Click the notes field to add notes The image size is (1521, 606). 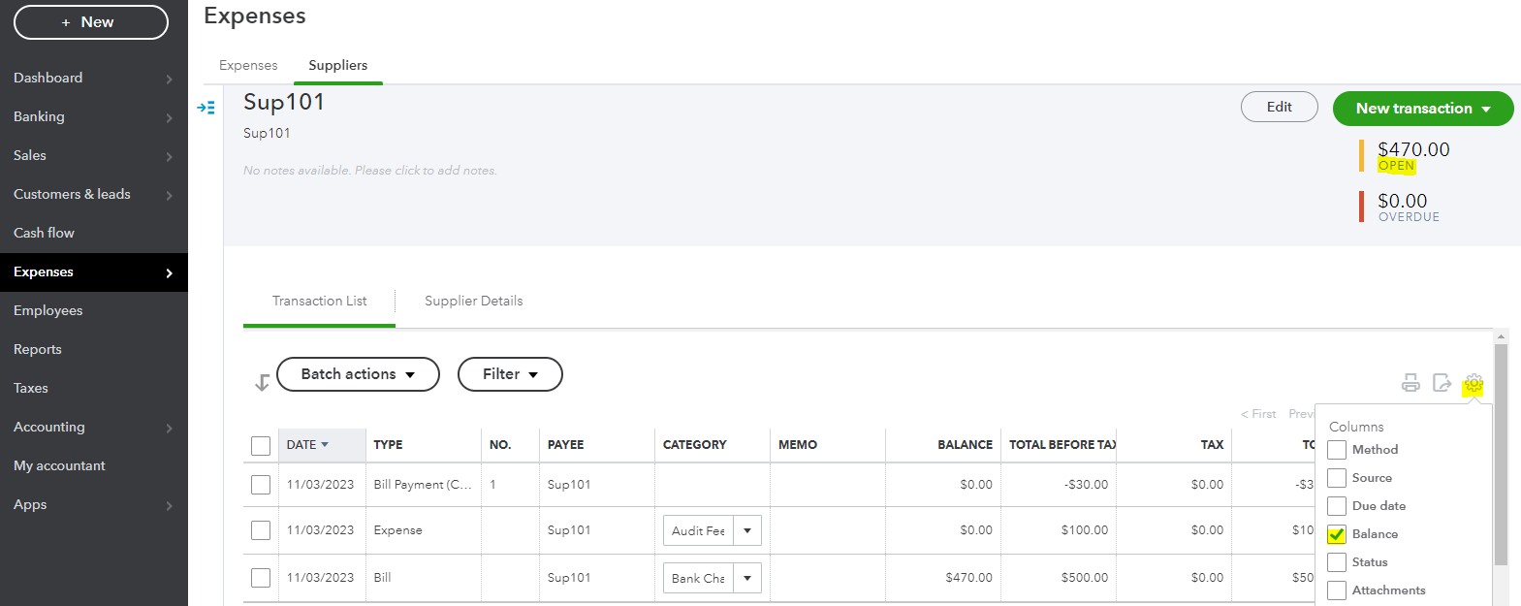pos(370,171)
